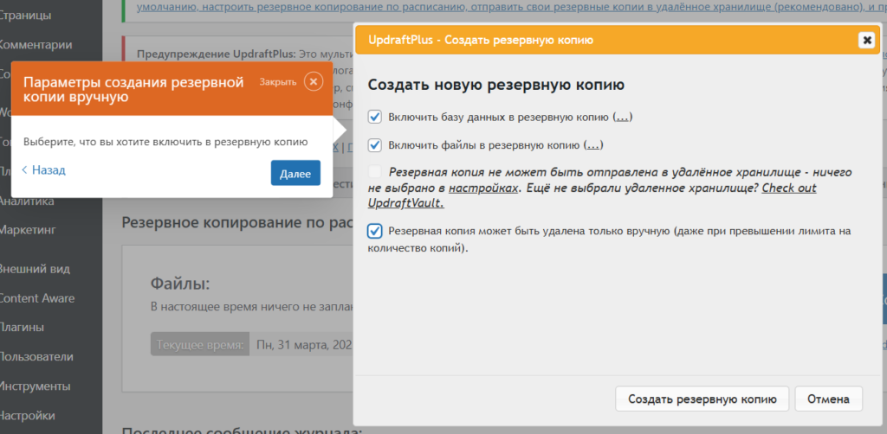
Task: Go back with the '< Назад' link
Action: 43,169
